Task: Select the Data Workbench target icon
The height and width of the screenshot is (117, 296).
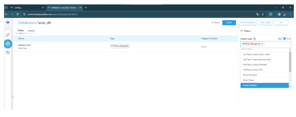Action: click(x=8, y=44)
